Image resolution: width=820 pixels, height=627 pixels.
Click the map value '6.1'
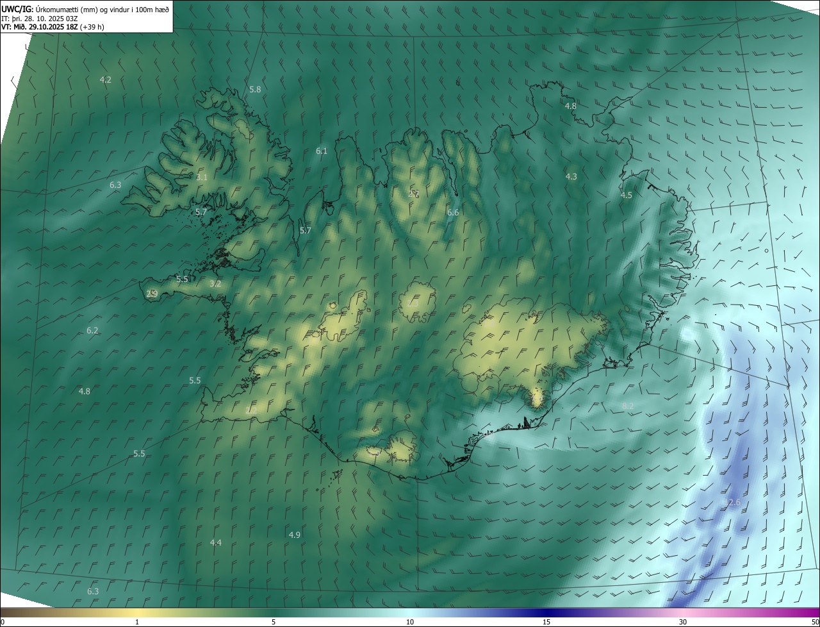point(322,151)
